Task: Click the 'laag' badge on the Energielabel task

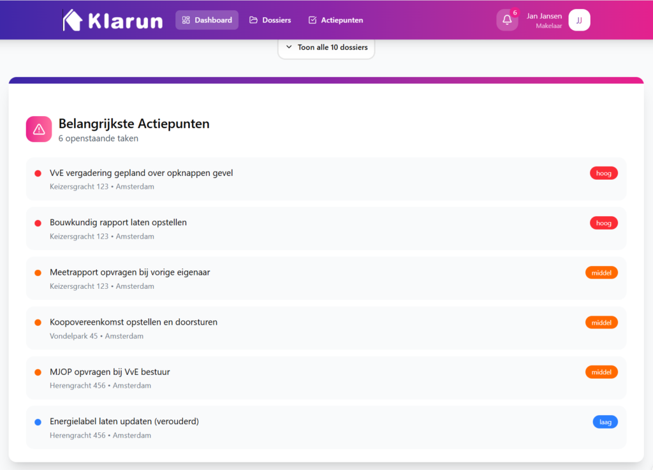Action: point(605,422)
